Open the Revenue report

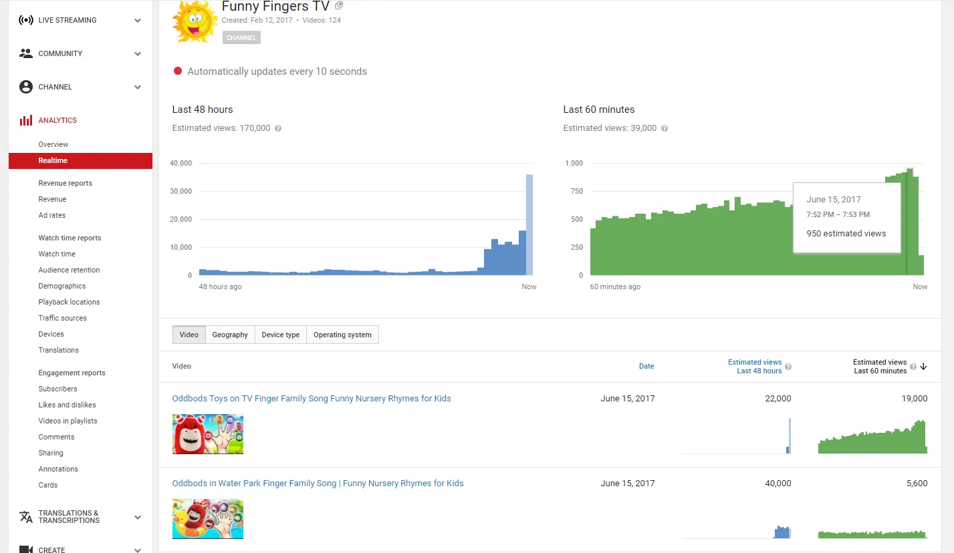52,199
